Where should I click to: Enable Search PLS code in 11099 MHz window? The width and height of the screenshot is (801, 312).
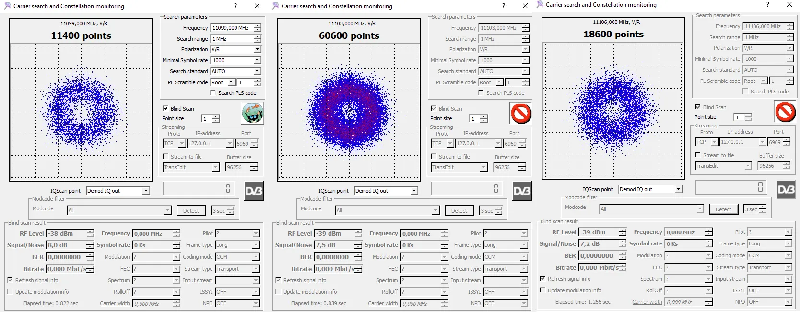(x=213, y=93)
